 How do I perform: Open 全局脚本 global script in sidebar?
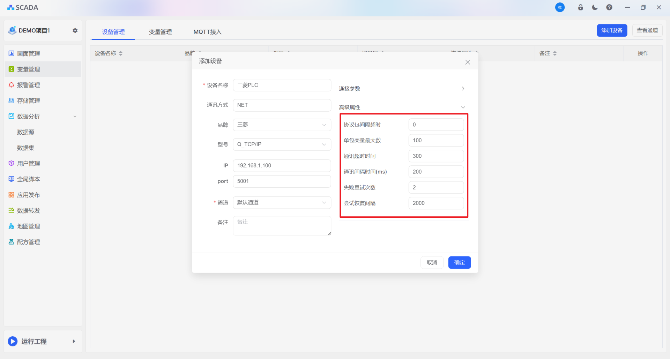tap(29, 179)
